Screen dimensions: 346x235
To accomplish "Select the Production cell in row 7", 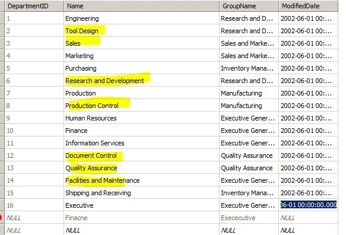I will coord(141,93).
